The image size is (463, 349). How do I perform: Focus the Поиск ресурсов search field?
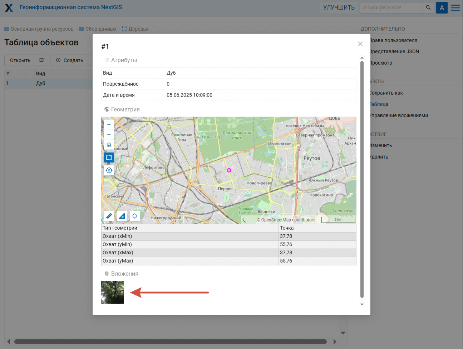tap(391, 8)
